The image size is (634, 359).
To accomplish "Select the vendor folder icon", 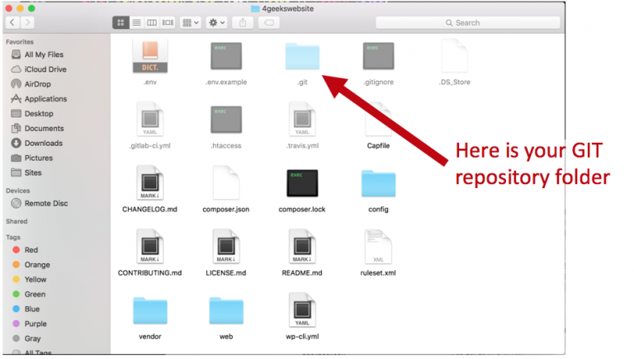I will (150, 310).
